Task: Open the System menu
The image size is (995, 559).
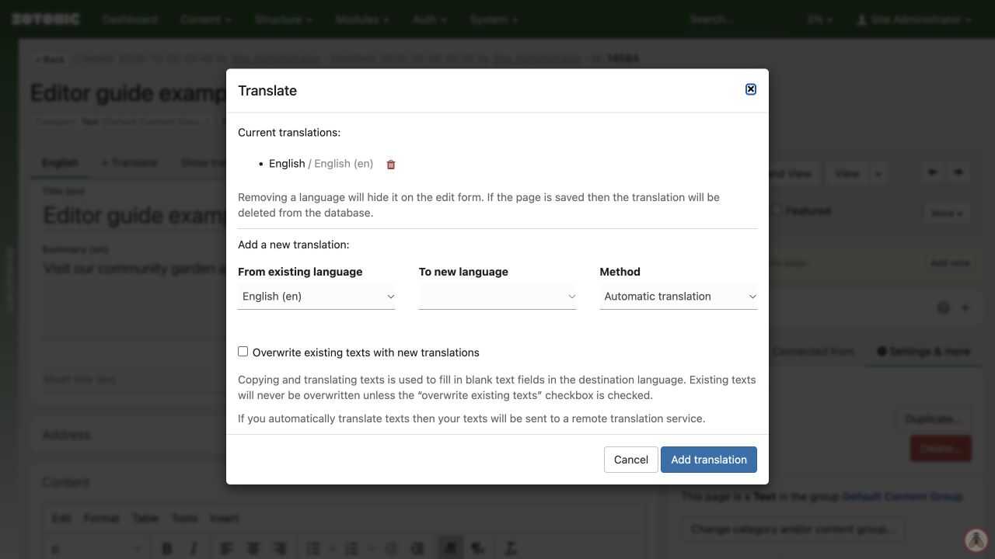Action: click(494, 19)
